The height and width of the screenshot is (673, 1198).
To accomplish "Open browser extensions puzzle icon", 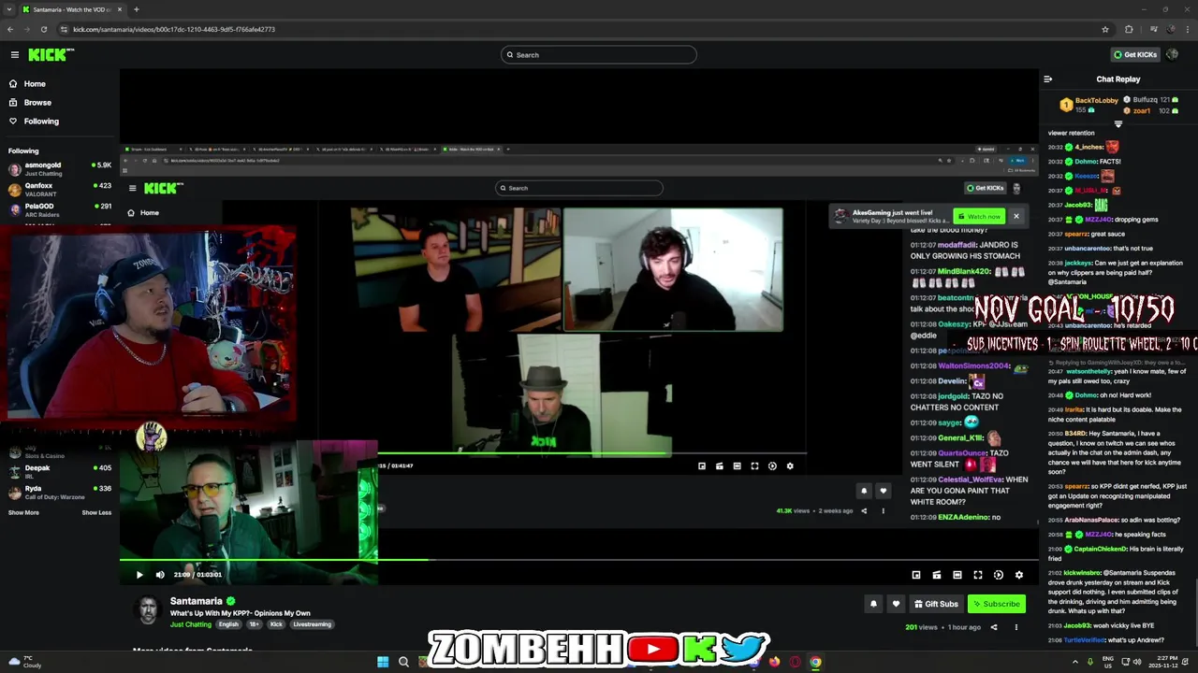I will [1129, 29].
